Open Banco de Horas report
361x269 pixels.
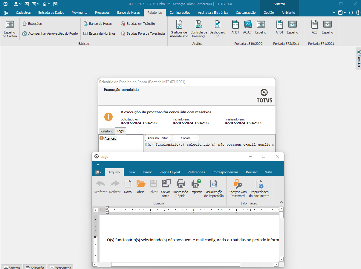(x=97, y=24)
